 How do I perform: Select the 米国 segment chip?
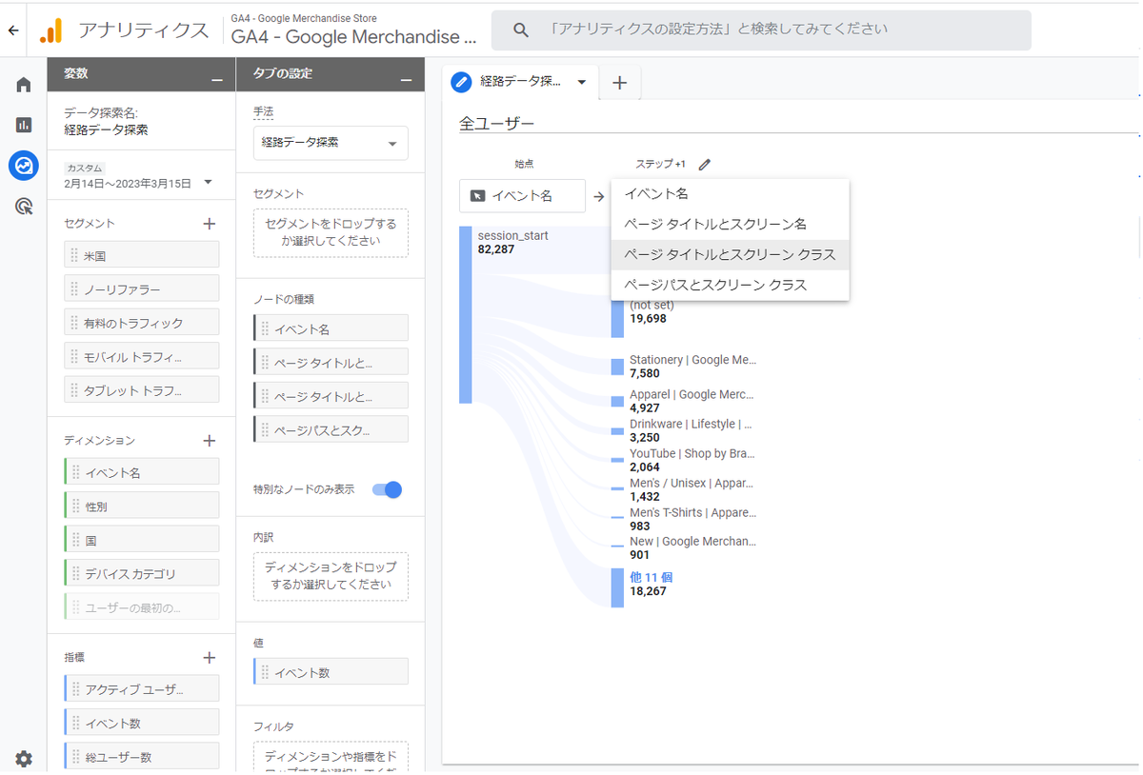pos(142,254)
